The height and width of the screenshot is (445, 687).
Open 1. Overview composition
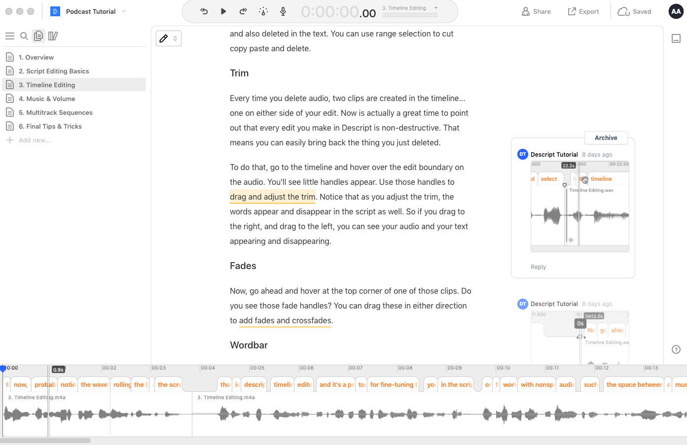[74, 57]
